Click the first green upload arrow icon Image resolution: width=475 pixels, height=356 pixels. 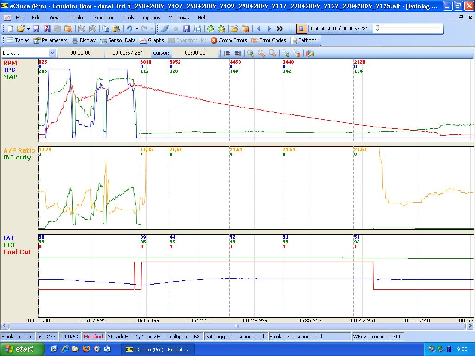coord(211,29)
